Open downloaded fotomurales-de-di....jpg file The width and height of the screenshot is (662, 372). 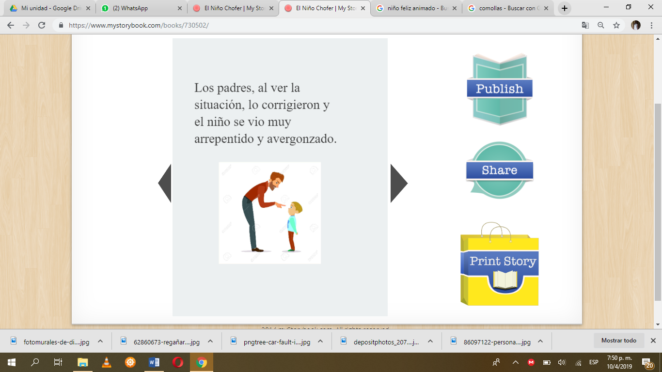pos(50,341)
